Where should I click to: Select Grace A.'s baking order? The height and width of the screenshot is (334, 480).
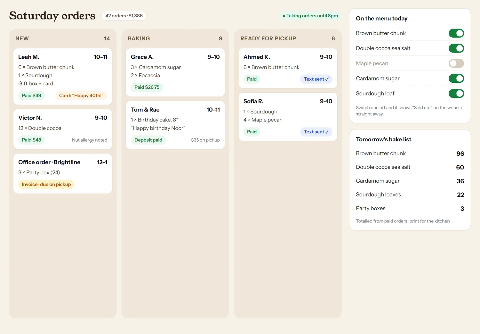[x=175, y=72]
